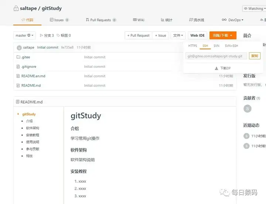Open the contributor avatar under 贡献者
Viewport: 266px width, 204px height.
[247, 109]
